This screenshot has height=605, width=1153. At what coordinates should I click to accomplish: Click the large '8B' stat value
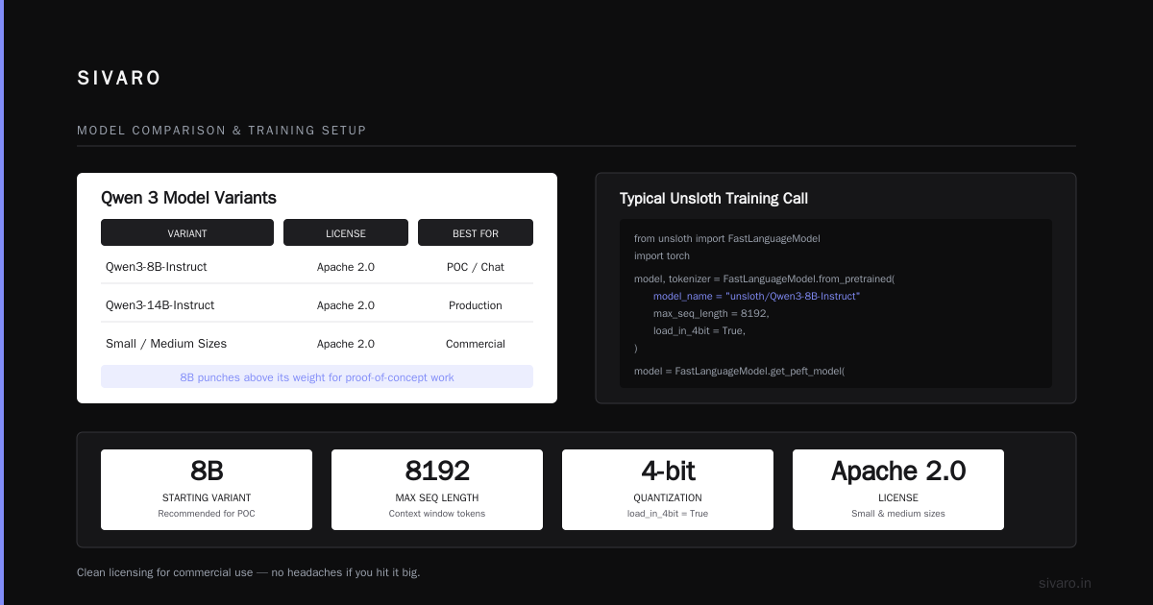click(207, 471)
